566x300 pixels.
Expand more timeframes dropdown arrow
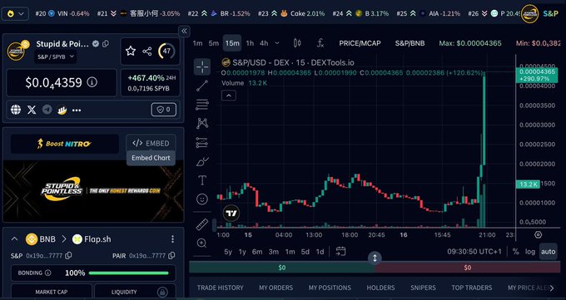pyautogui.click(x=277, y=43)
